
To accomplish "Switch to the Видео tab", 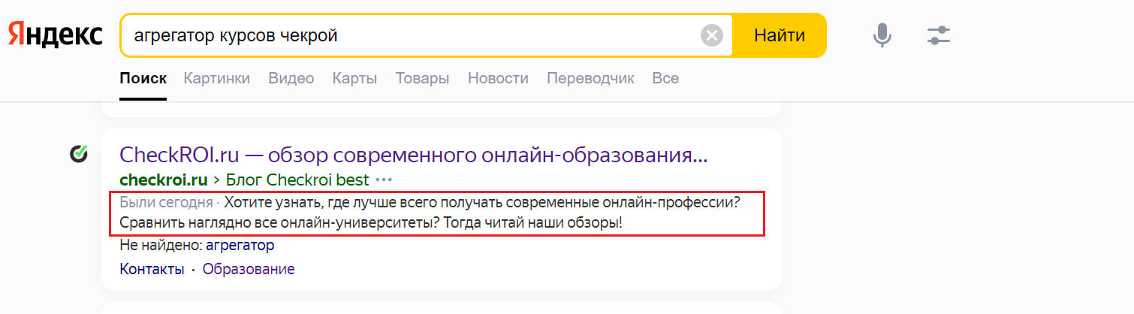I will 291,78.
